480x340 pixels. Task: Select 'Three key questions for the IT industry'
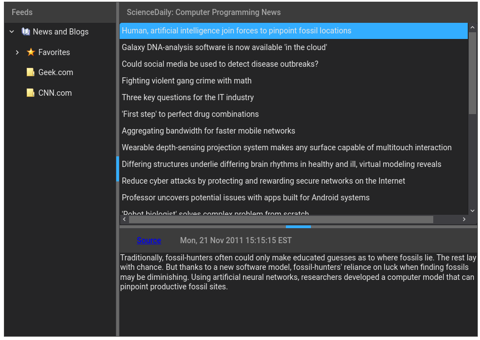tap(187, 97)
